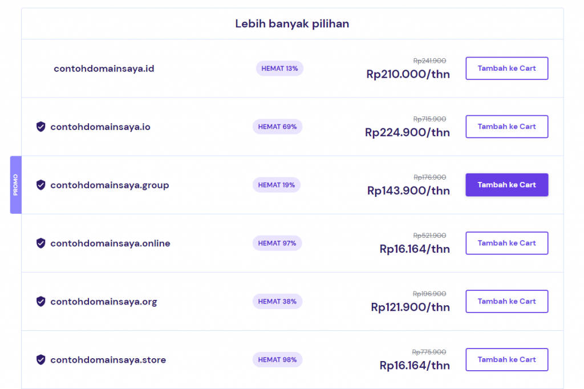The image size is (584, 389).
Task: Add contohdomainsaya.store to cart
Action: click(506, 359)
